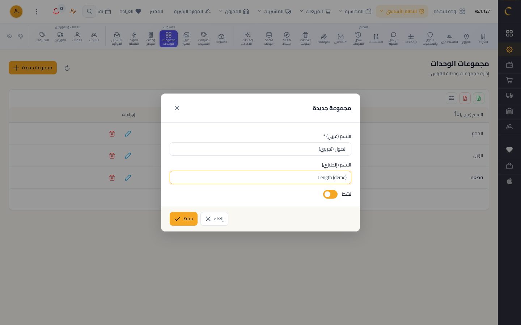Expand the النظام الأساسي dropdown

(402, 12)
